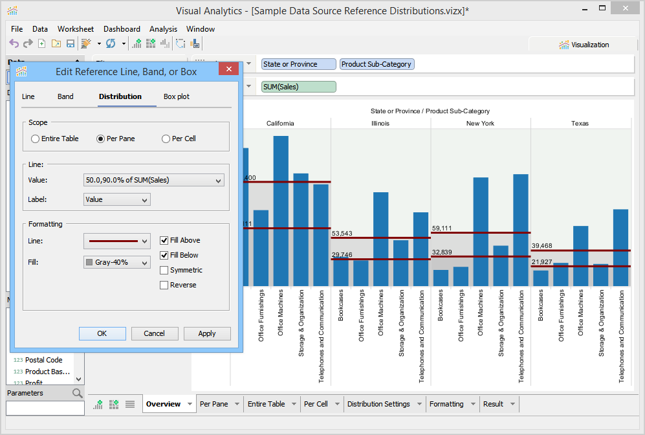Click the new worksheet toolbar icon
The image size is (645, 435).
[x=137, y=43]
